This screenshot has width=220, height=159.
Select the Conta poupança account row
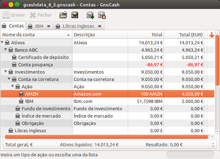click(x=107, y=65)
